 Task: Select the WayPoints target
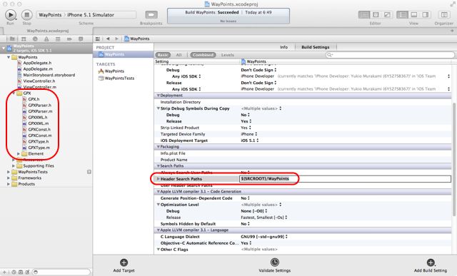114,71
